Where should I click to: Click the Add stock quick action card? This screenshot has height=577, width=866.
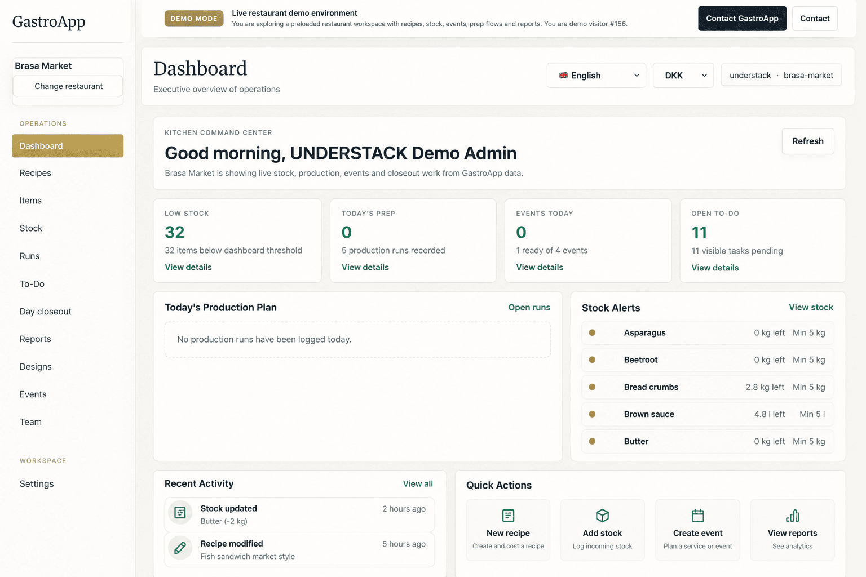[602, 530]
